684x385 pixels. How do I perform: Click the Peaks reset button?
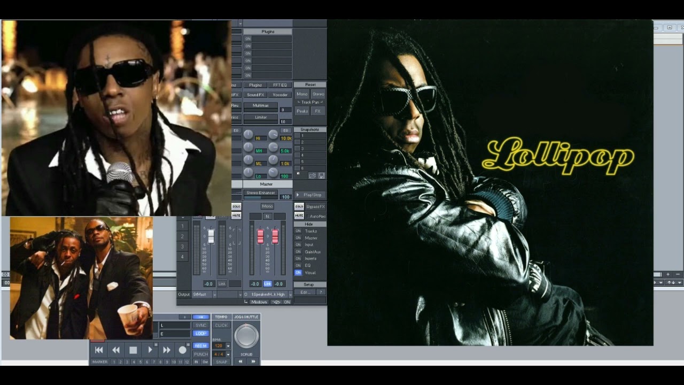click(302, 111)
